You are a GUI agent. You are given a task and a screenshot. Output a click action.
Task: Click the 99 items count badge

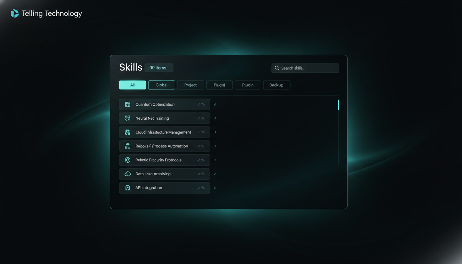158,68
